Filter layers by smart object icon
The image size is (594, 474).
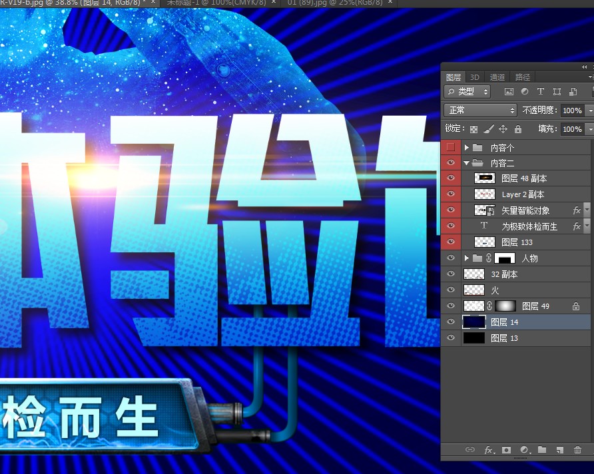point(573,91)
